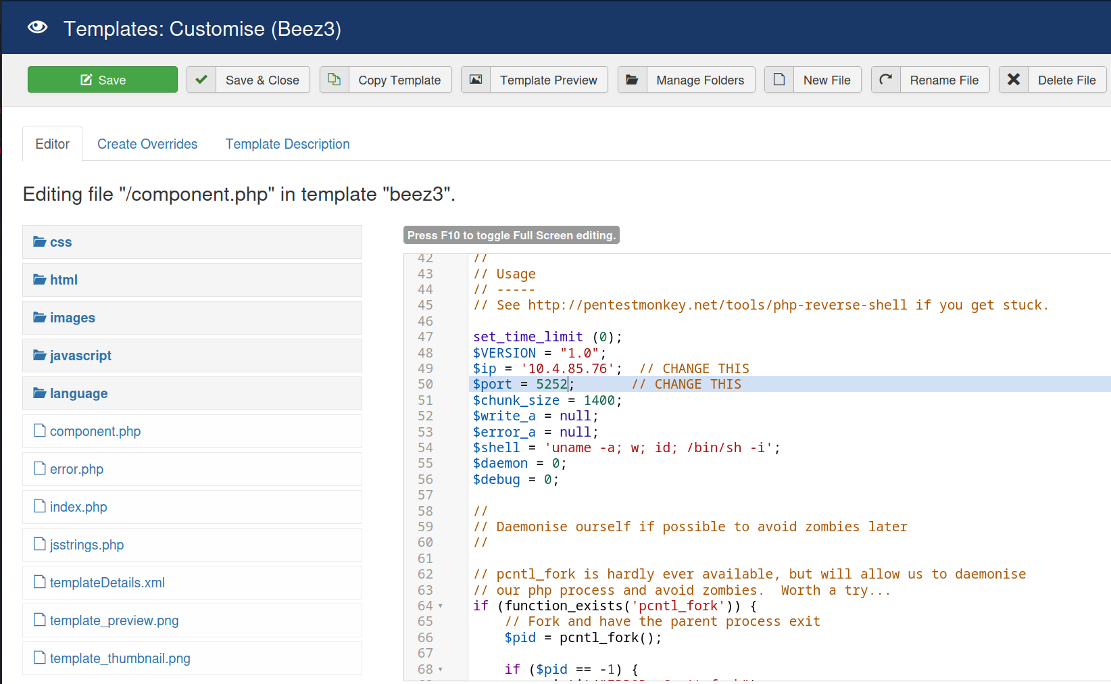The image size is (1111, 684).
Task: Click Rename File label
Action: (x=944, y=80)
